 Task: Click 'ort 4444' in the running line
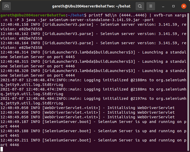pyautogui.click(x=10, y=126)
